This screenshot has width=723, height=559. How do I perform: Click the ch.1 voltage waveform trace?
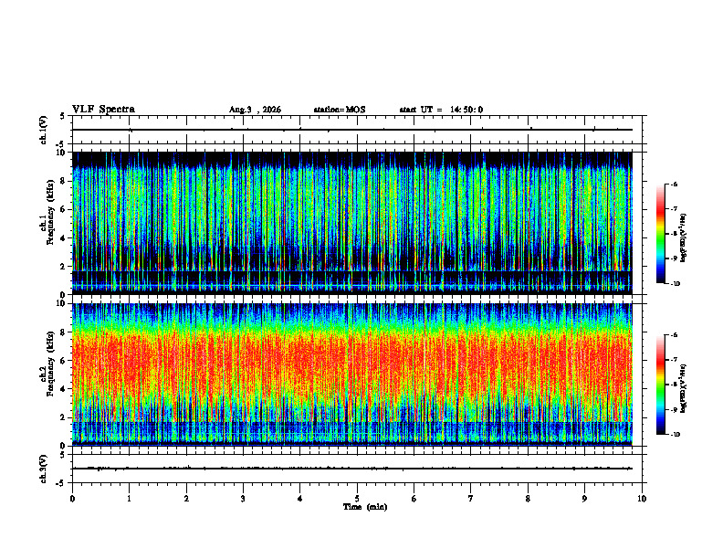coord(352,130)
